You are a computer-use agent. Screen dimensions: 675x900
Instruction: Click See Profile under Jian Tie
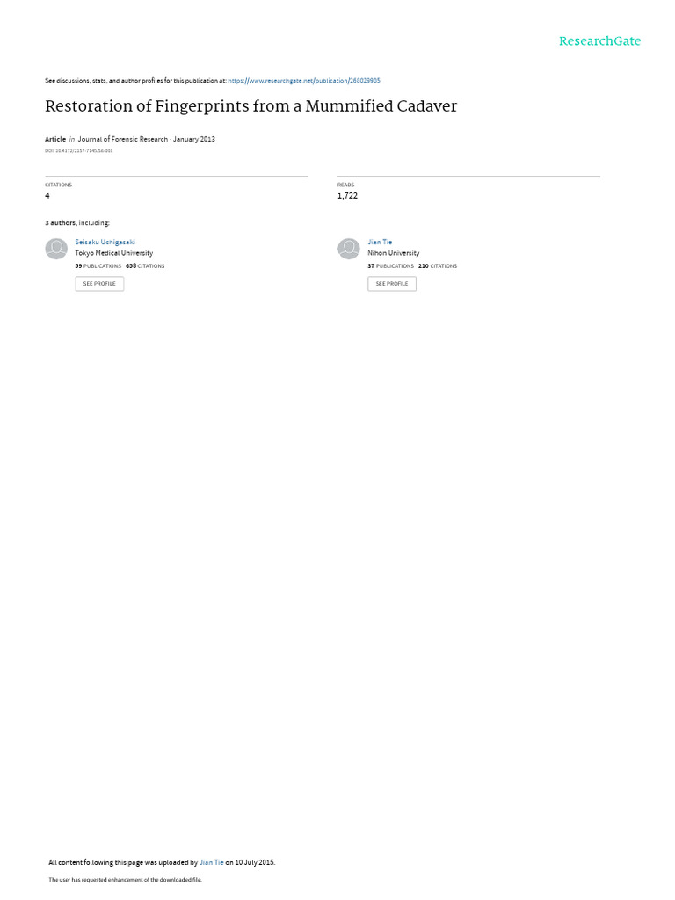[x=392, y=284]
